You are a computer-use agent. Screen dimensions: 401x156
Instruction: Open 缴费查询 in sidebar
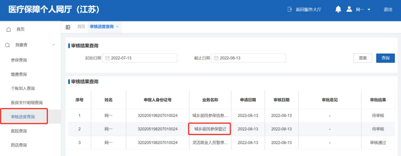coord(19,74)
